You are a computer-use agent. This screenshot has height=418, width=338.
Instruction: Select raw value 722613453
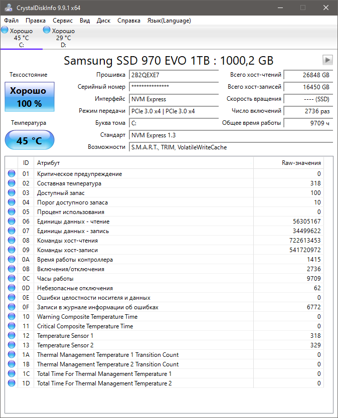tap(305, 241)
